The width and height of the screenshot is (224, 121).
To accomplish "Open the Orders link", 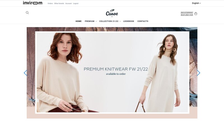I will pos(50,3).
